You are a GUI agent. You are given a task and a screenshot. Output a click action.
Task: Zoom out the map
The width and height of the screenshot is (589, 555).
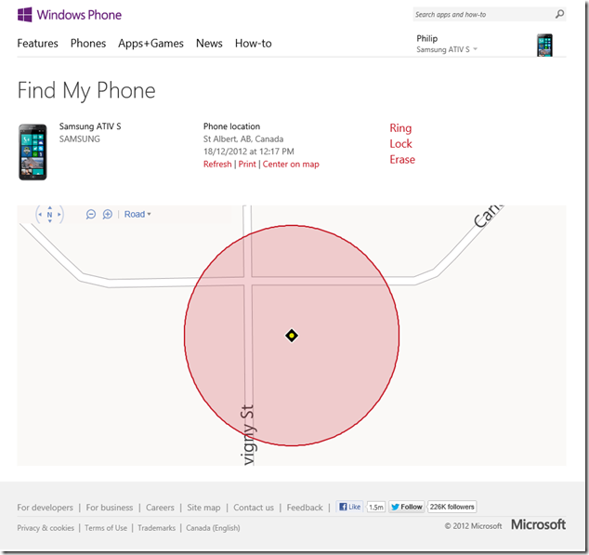[x=91, y=214]
